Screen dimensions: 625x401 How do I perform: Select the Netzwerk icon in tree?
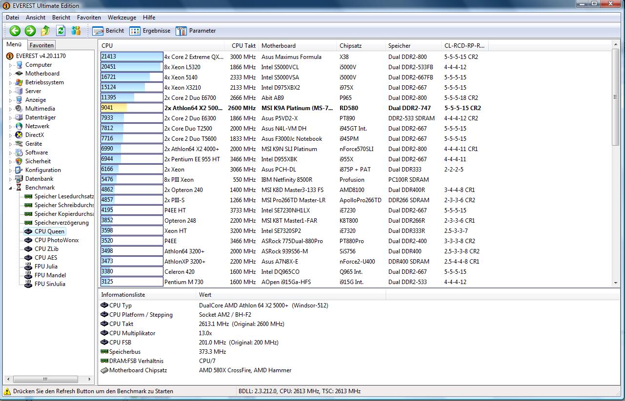19,126
